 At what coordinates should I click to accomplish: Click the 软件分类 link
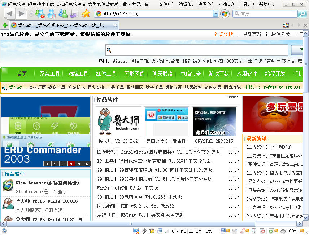[280, 34]
